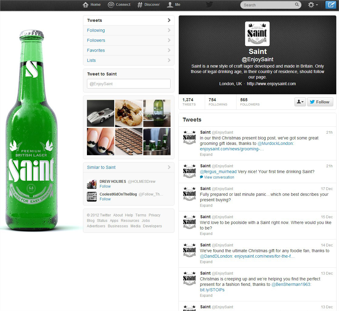Follow DREW HOLMES

(105, 186)
